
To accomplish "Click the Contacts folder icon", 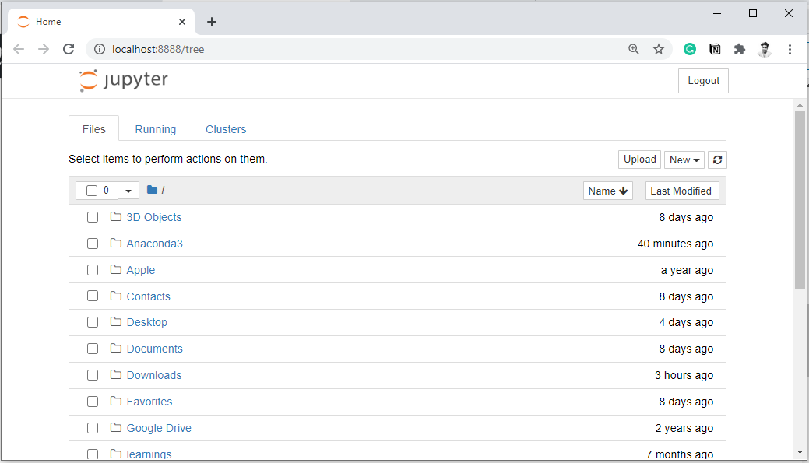I will 115,296.
